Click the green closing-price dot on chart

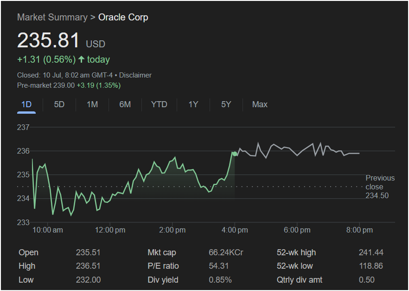pos(235,154)
